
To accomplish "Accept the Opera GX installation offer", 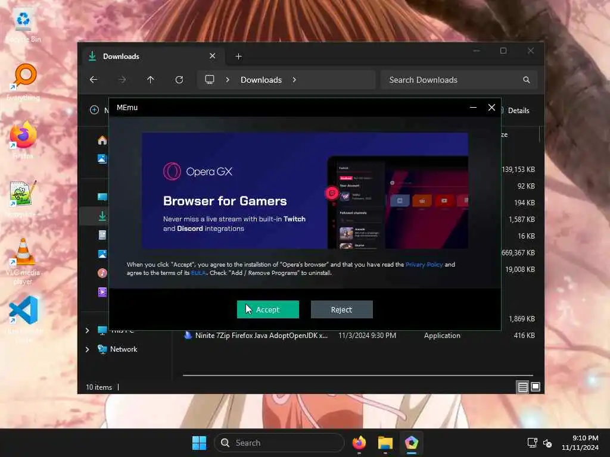I will (267, 309).
